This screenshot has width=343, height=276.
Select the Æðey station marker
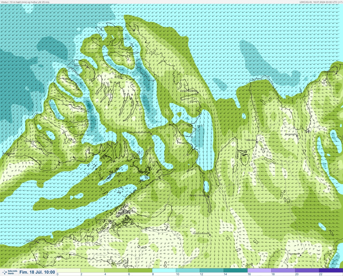point(121,78)
